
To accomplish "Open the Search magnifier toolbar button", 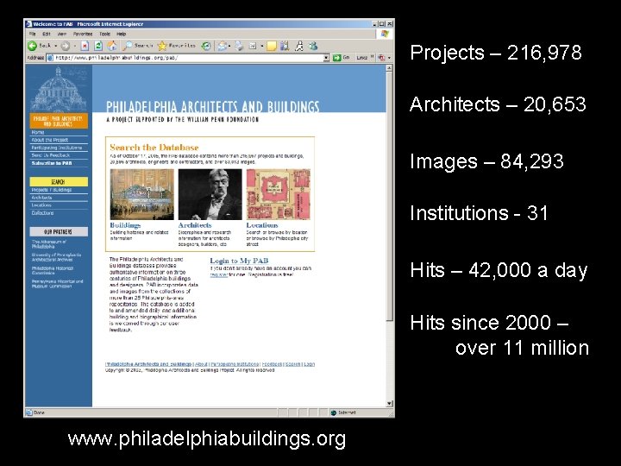I will tap(137, 46).
